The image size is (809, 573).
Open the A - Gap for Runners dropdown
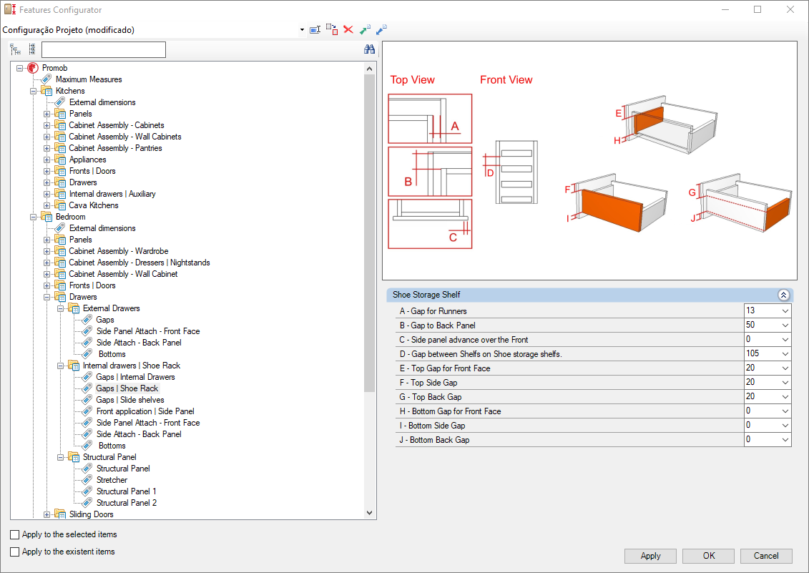(785, 310)
